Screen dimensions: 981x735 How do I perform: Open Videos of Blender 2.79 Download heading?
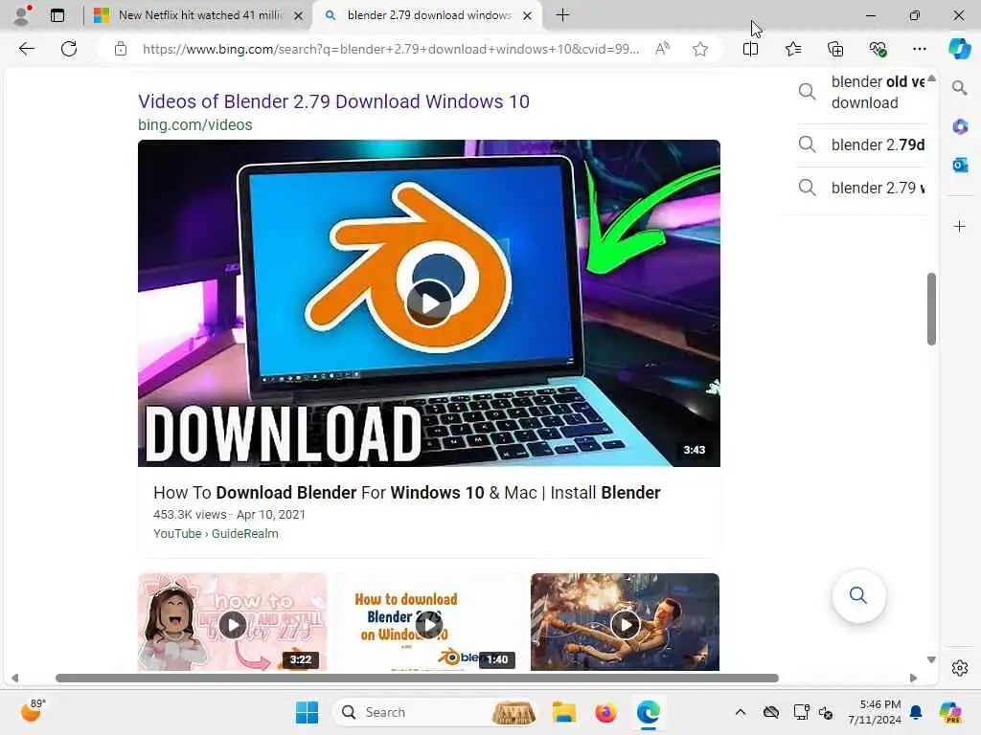pos(333,101)
